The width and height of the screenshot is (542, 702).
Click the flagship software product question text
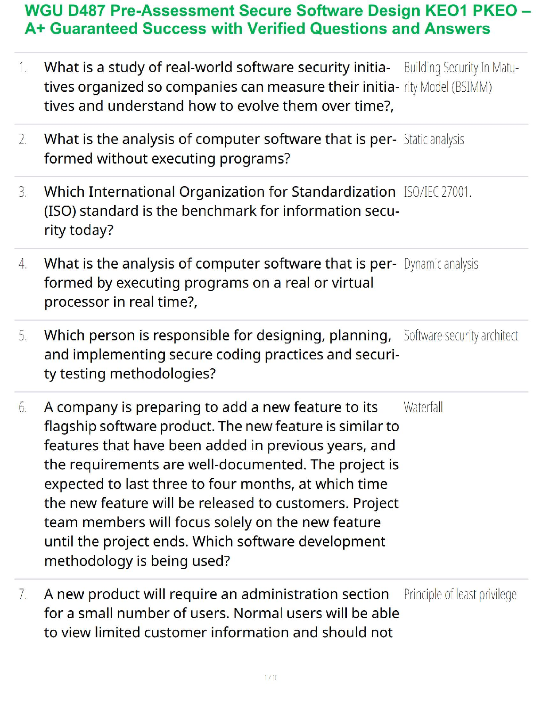pos(221,484)
